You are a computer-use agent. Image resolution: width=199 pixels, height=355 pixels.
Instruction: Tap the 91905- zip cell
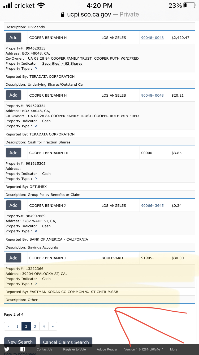155,258
